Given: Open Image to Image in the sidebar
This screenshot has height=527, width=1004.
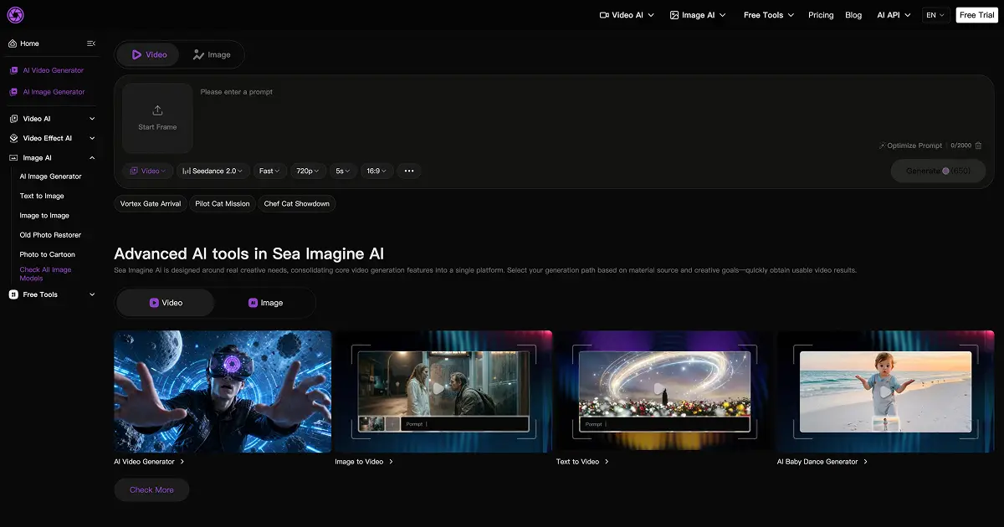Looking at the screenshot, I should tap(44, 216).
